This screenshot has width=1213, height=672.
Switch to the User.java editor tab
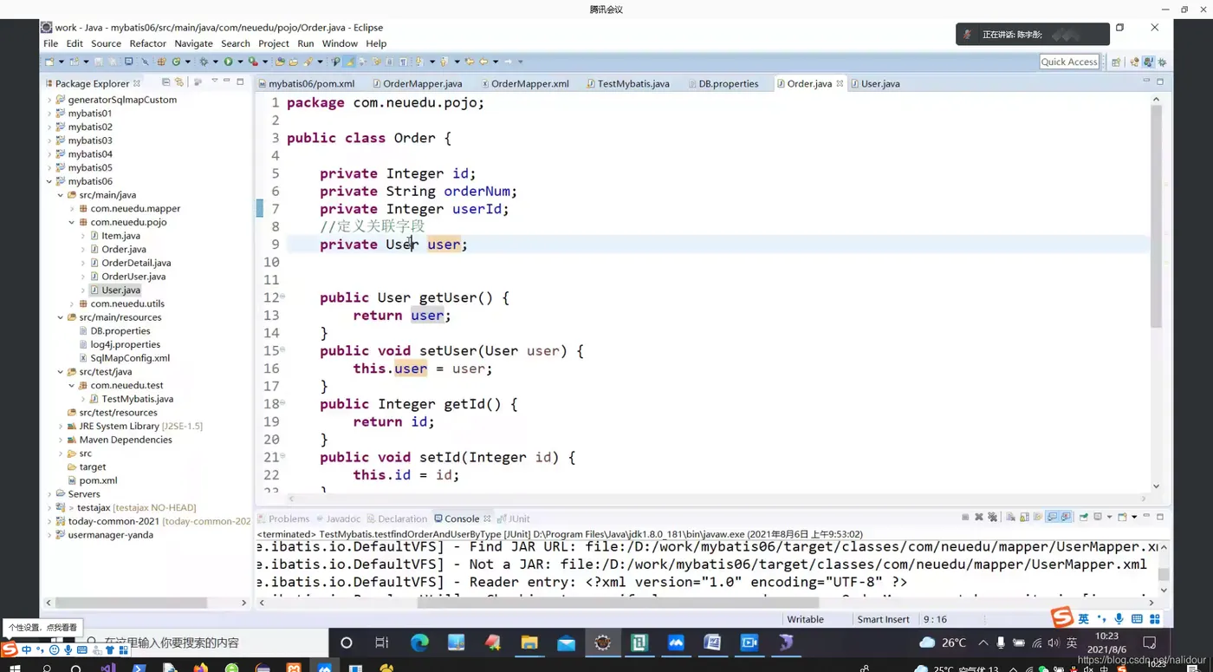coord(874,83)
